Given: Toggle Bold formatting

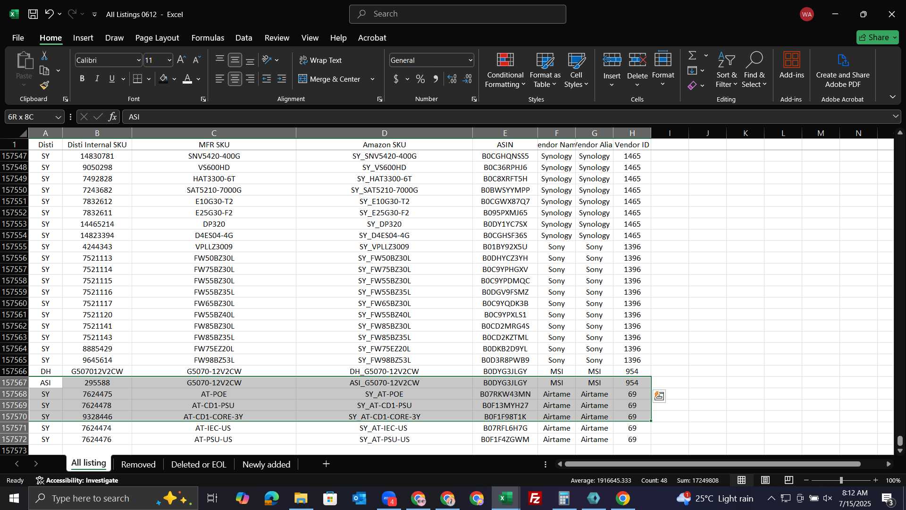Looking at the screenshot, I should pos(82,79).
